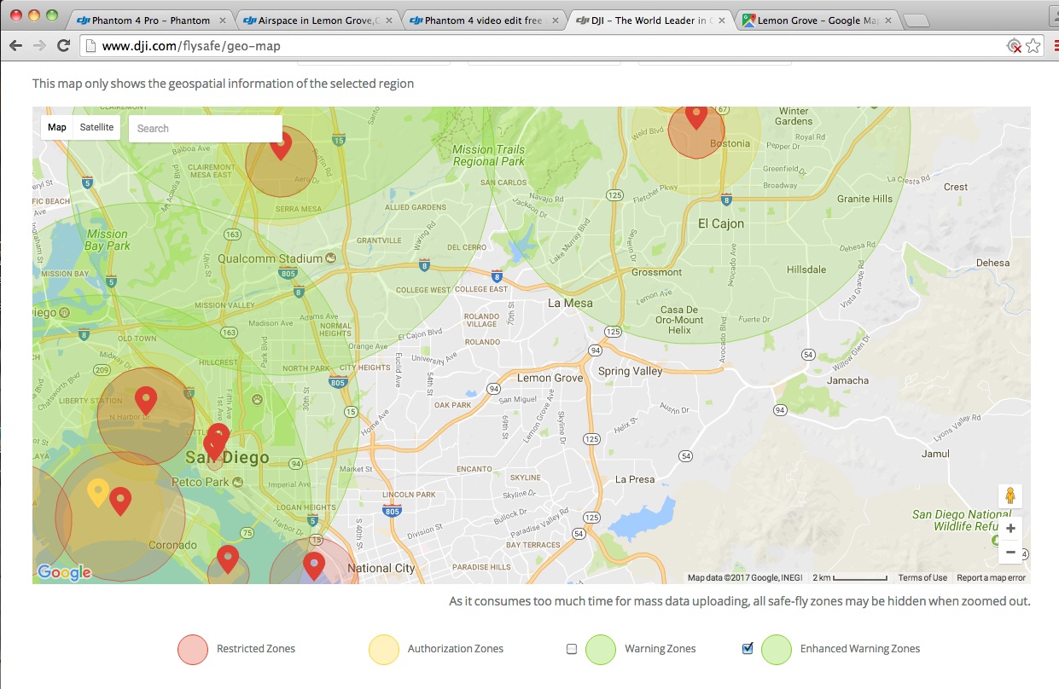Image resolution: width=1059 pixels, height=689 pixels.
Task: Click the Google logo on the map
Action: (x=64, y=572)
